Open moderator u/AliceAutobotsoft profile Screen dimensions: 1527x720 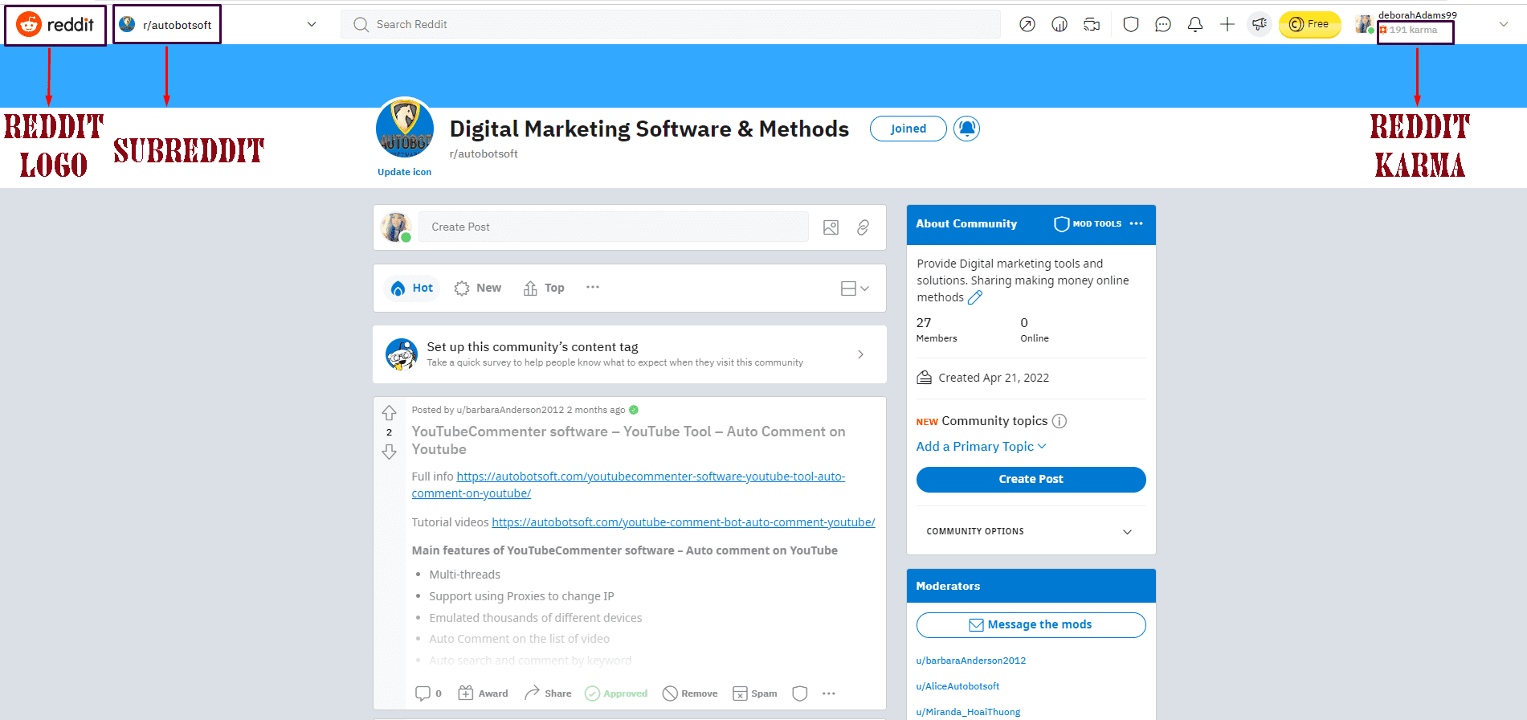(957, 686)
